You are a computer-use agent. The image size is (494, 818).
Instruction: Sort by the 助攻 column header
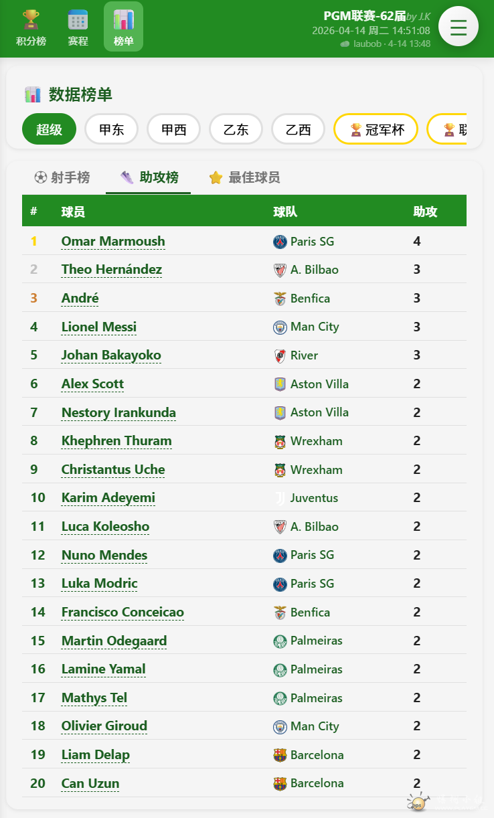(425, 212)
